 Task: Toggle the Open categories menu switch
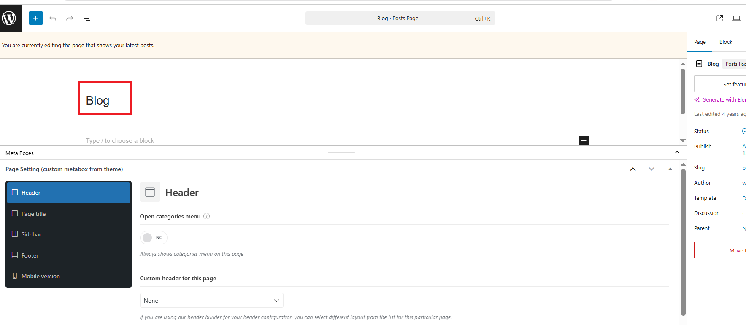click(x=154, y=238)
